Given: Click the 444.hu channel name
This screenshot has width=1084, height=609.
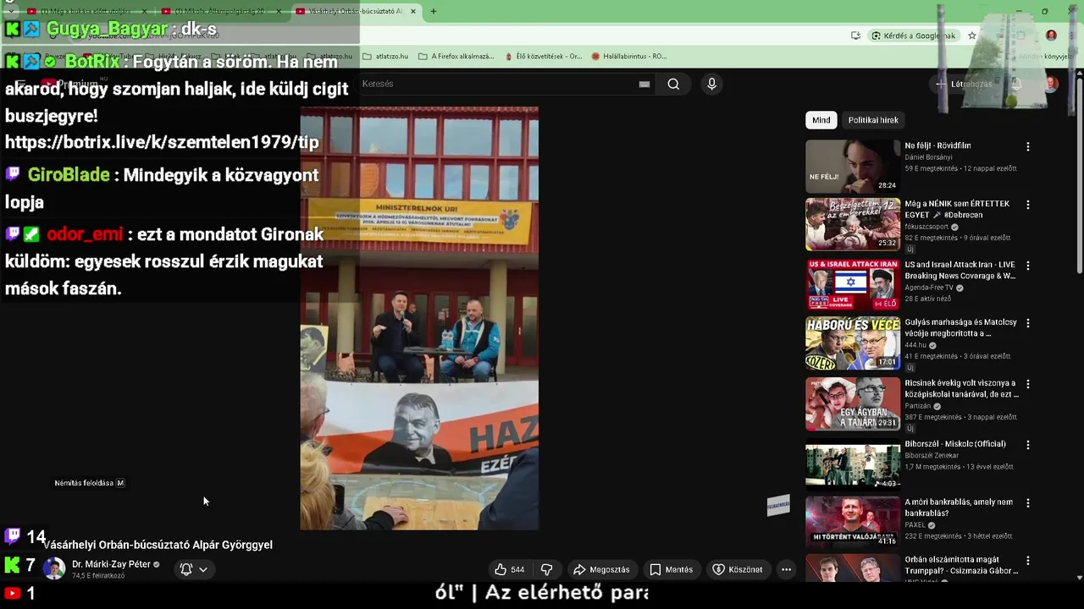Looking at the screenshot, I should [x=915, y=345].
